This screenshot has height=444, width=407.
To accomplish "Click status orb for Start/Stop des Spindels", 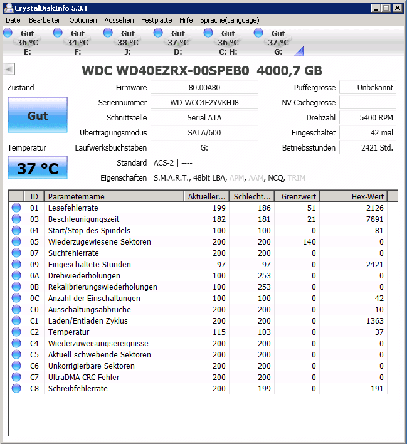I will click(x=16, y=230).
